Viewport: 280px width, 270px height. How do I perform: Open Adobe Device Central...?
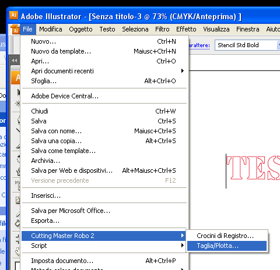point(104,96)
